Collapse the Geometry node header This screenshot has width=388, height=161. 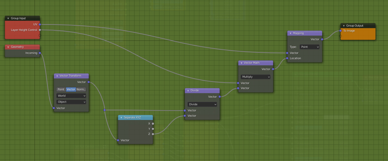point(8,47)
